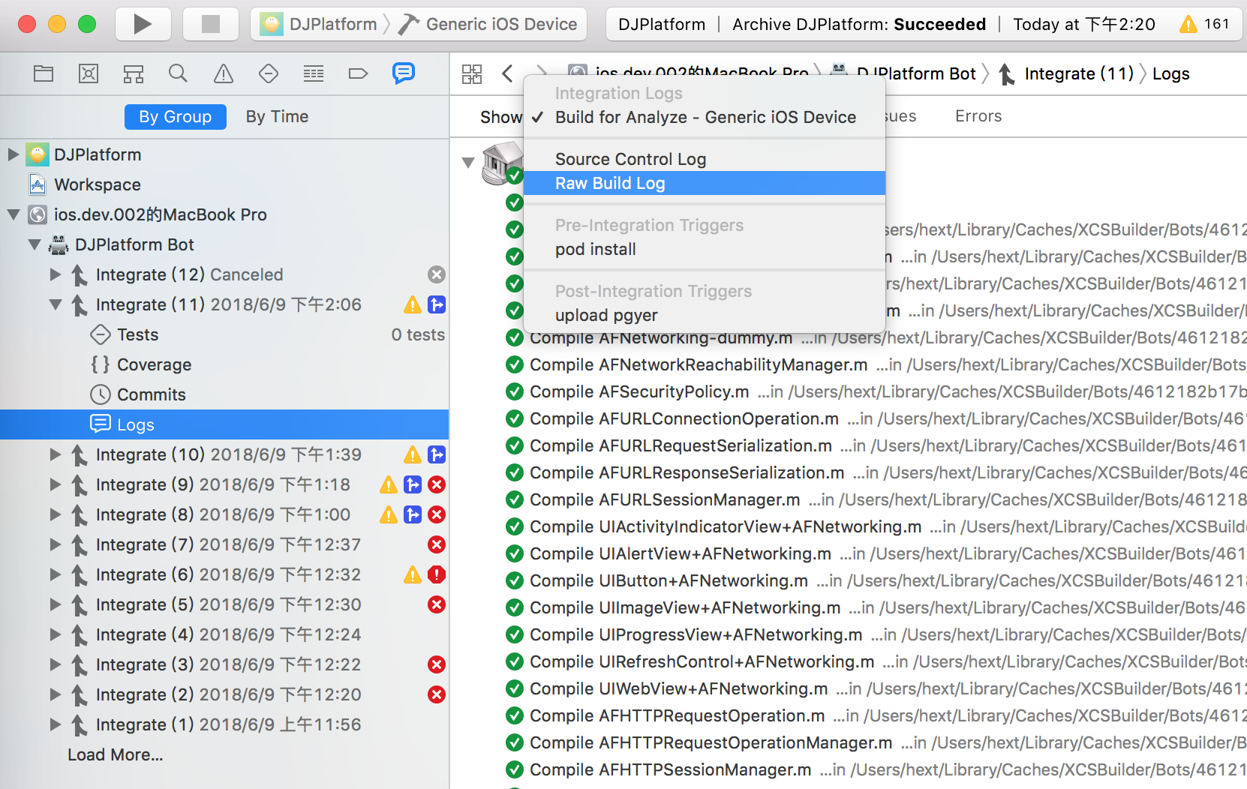1247x789 pixels.
Task: Select Logs under Integrate (11)
Action: 224,424
